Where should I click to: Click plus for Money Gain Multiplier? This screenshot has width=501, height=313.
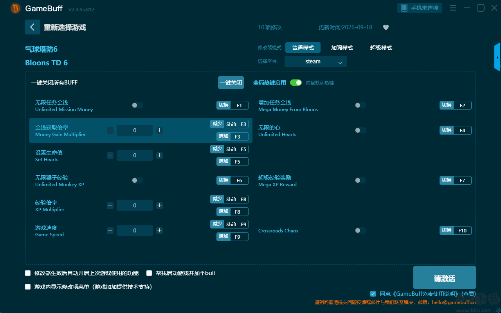159,130
